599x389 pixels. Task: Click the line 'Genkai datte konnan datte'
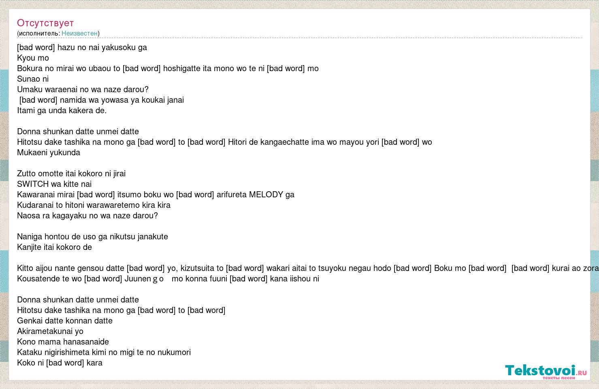tap(65, 321)
